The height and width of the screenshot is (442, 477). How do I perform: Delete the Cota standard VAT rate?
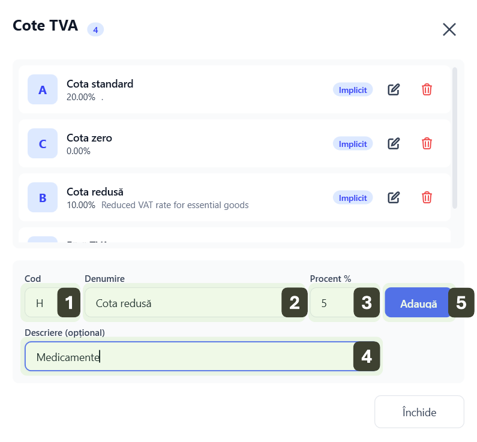pos(427,89)
